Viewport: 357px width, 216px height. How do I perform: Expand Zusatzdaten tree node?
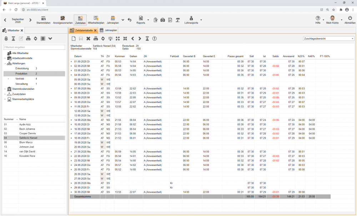[x=5, y=94]
